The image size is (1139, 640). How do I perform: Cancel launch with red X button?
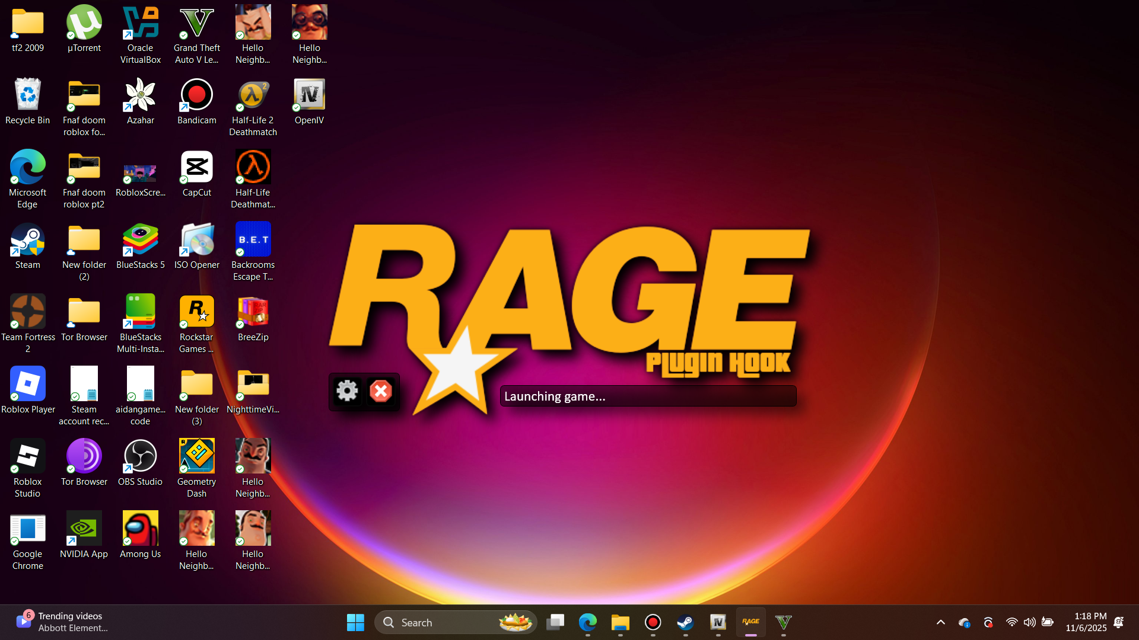click(381, 391)
